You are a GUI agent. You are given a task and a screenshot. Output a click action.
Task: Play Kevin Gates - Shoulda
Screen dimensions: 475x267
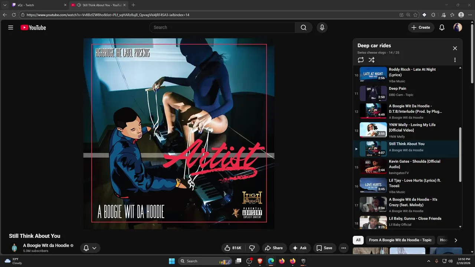click(406, 167)
